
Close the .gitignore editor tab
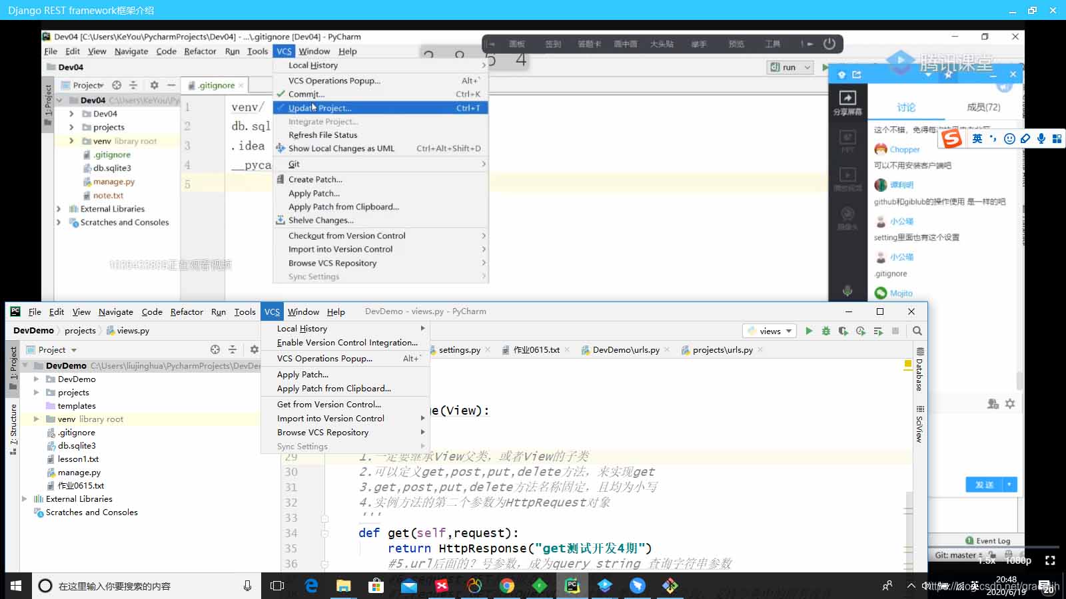click(x=241, y=85)
